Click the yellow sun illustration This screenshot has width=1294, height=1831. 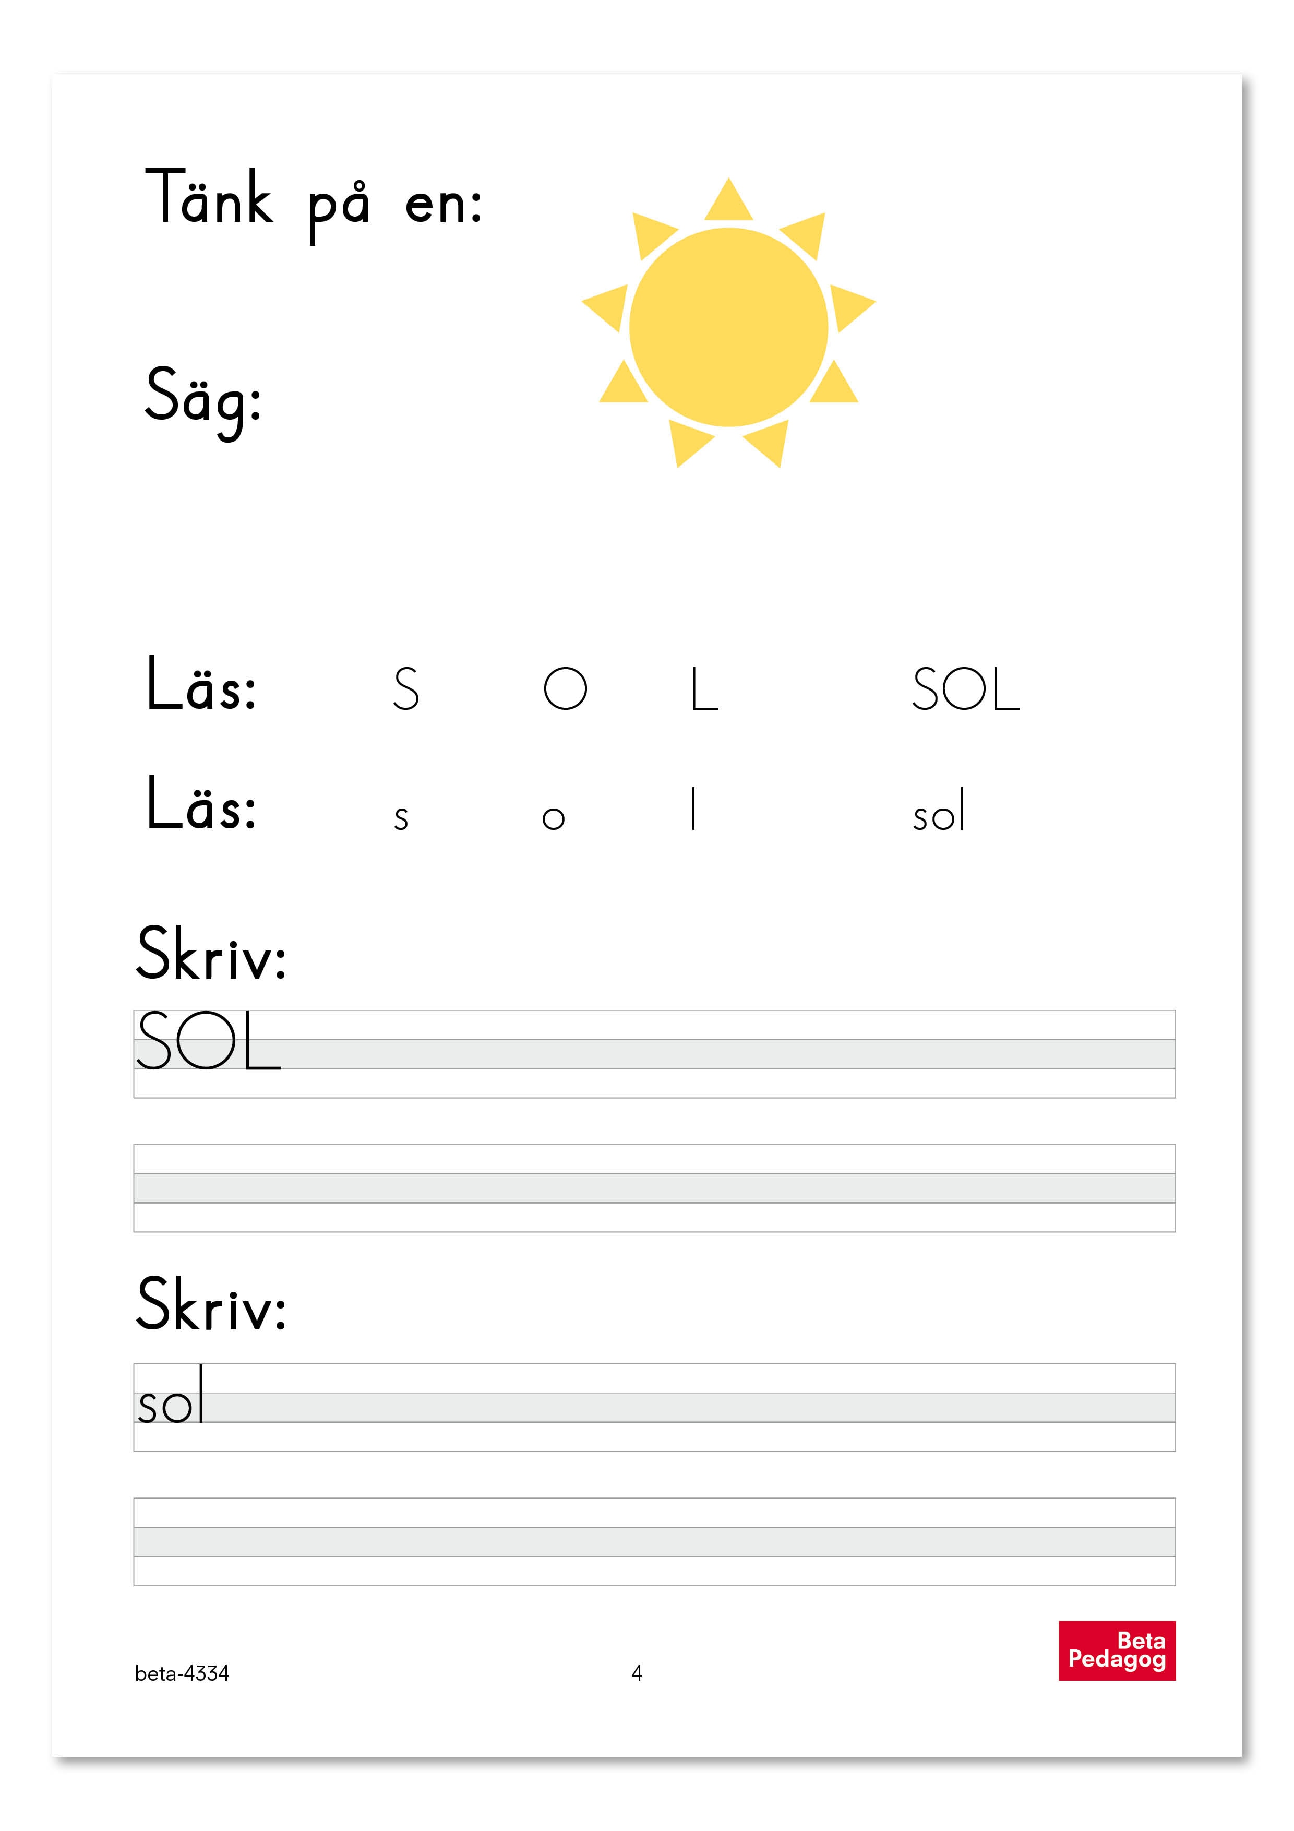click(728, 326)
